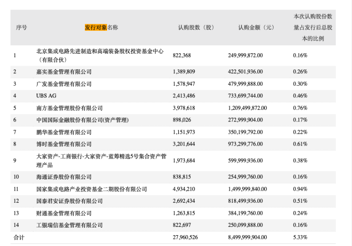
Task: Click the 0.94% ratio cell
Action: 300,189
